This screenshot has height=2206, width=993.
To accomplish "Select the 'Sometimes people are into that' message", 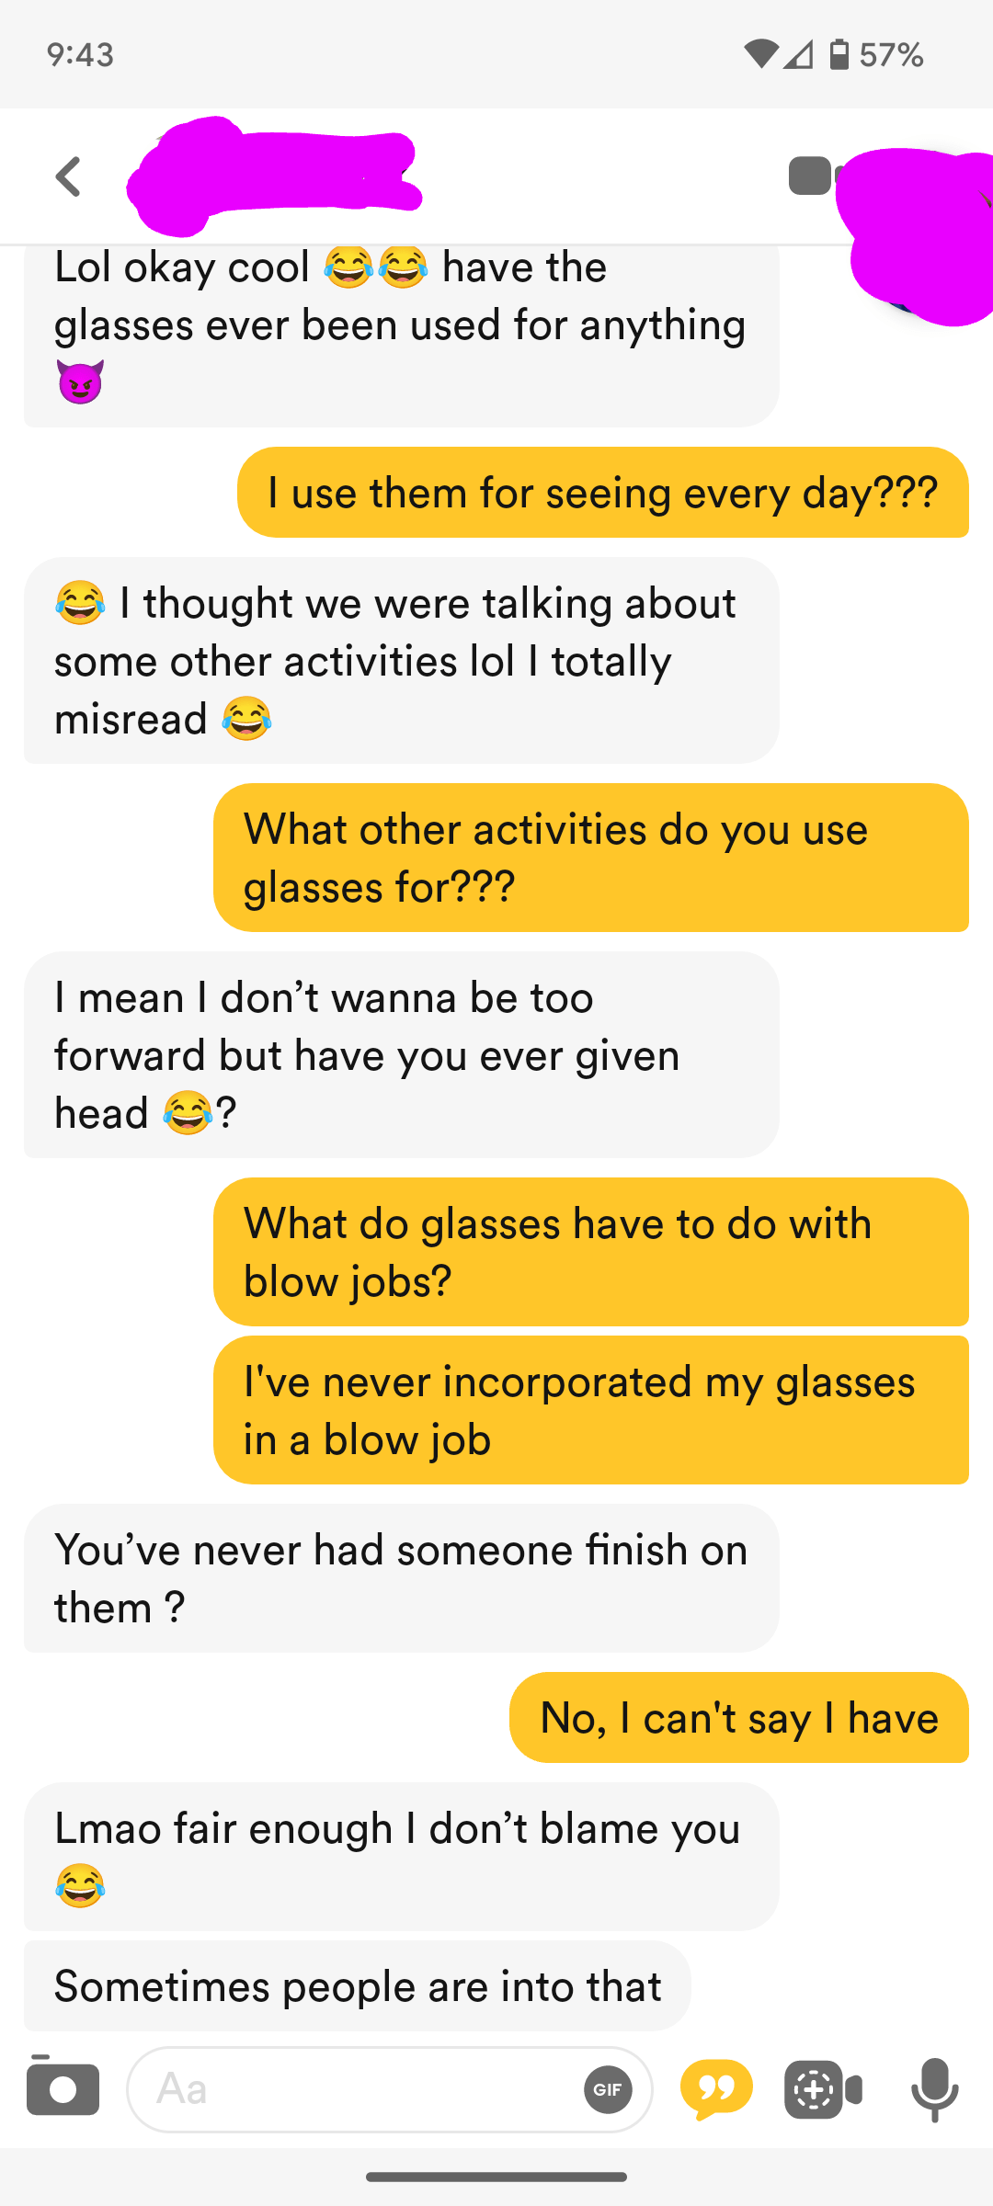I will coord(357,1985).
